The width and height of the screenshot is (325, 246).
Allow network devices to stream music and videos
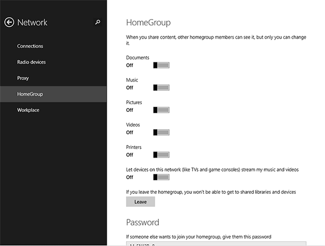[161, 177]
